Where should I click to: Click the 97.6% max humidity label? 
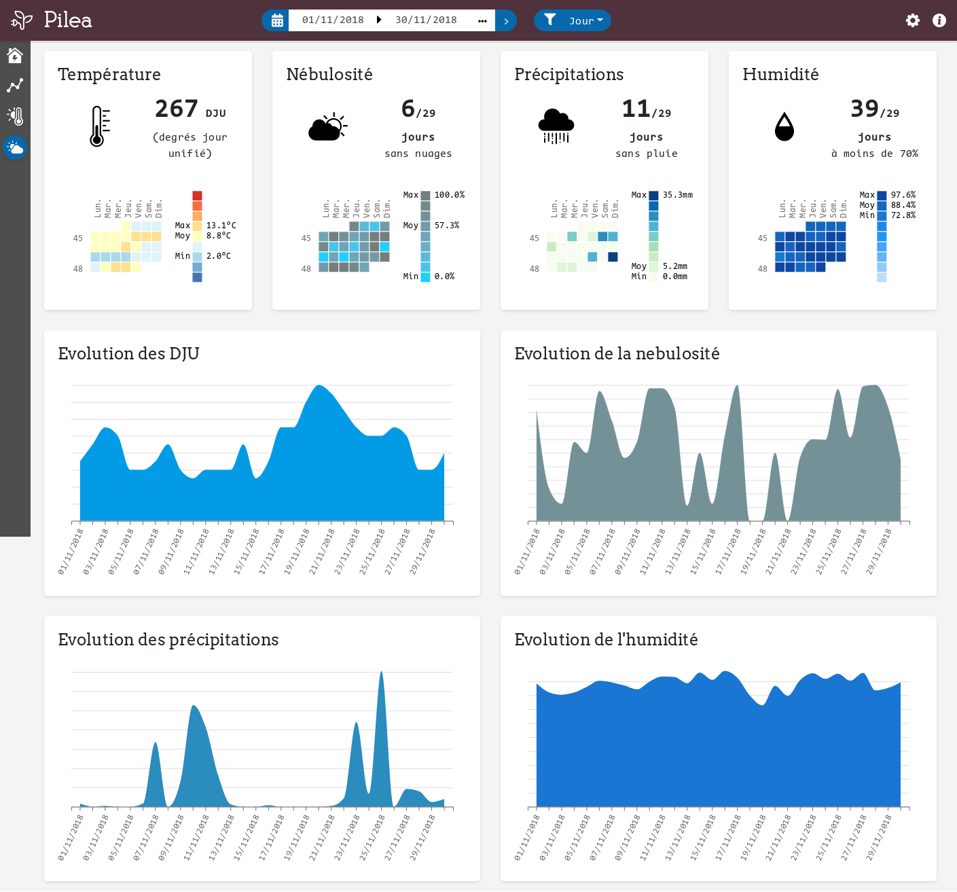[903, 195]
